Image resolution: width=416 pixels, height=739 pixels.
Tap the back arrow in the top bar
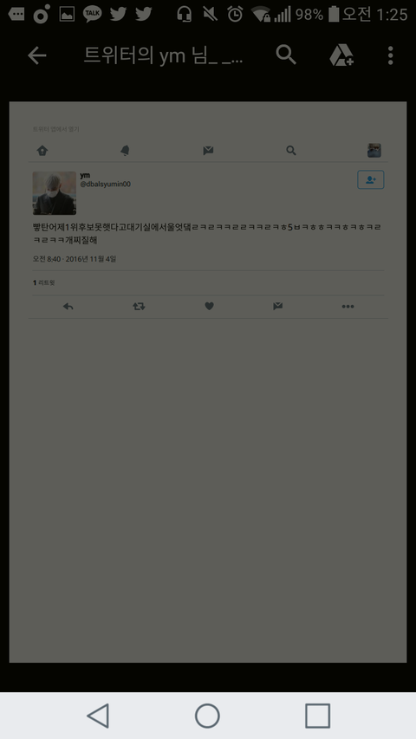[x=36, y=55]
